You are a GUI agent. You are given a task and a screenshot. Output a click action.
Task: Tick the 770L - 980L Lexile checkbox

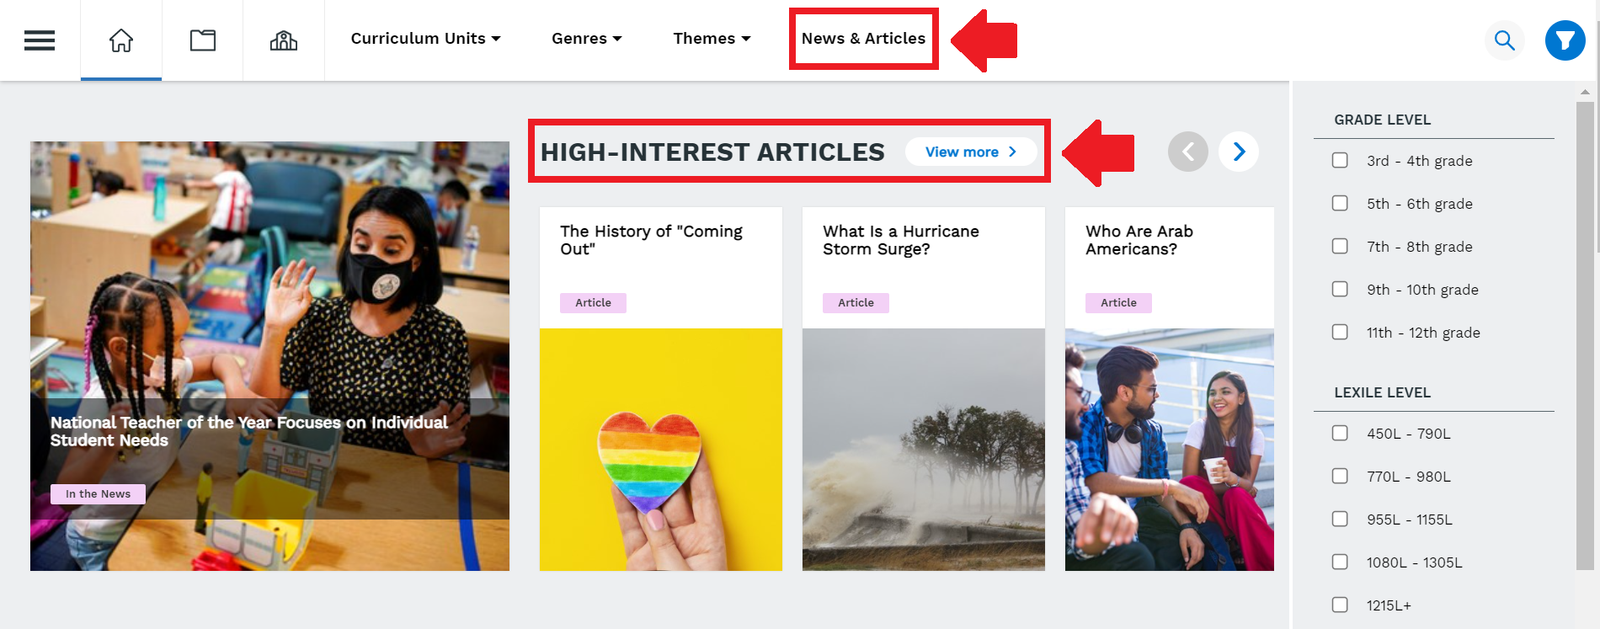tap(1340, 476)
